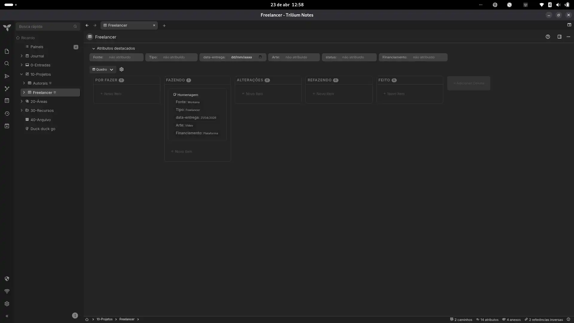This screenshot has width=574, height=323.
Task: Toggle the right sidebar panel icon
Action: (559, 37)
